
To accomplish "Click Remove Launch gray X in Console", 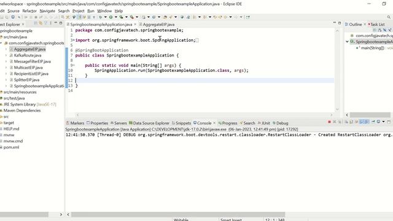I will pyautogui.click(x=335, y=122).
